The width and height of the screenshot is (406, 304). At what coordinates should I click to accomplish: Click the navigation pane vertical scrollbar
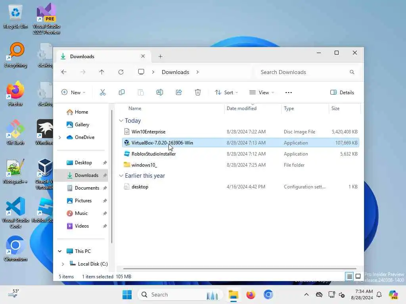click(x=111, y=177)
